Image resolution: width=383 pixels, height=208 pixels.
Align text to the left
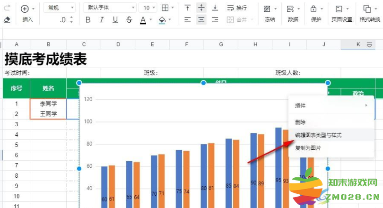[188, 20]
